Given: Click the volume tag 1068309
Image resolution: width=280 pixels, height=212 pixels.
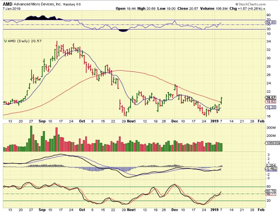Looking at the screenshot, I should [x=272, y=143].
